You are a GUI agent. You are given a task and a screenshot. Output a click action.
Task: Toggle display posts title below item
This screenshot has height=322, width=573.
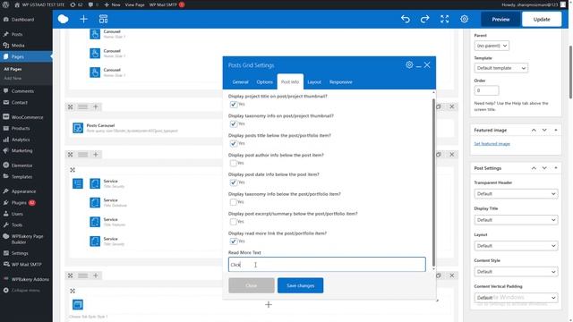click(x=233, y=143)
